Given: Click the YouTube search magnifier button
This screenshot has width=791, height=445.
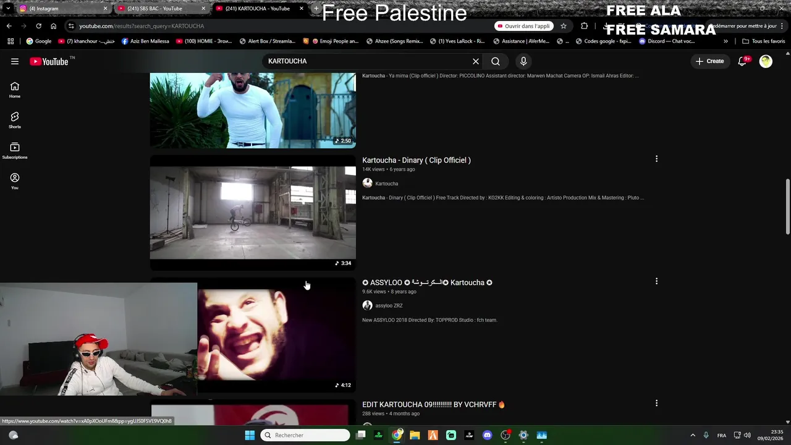Looking at the screenshot, I should pyautogui.click(x=496, y=61).
